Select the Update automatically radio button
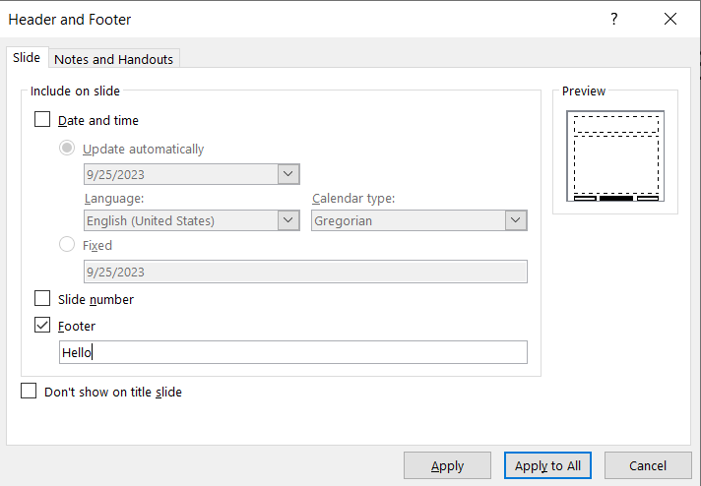 click(67, 149)
